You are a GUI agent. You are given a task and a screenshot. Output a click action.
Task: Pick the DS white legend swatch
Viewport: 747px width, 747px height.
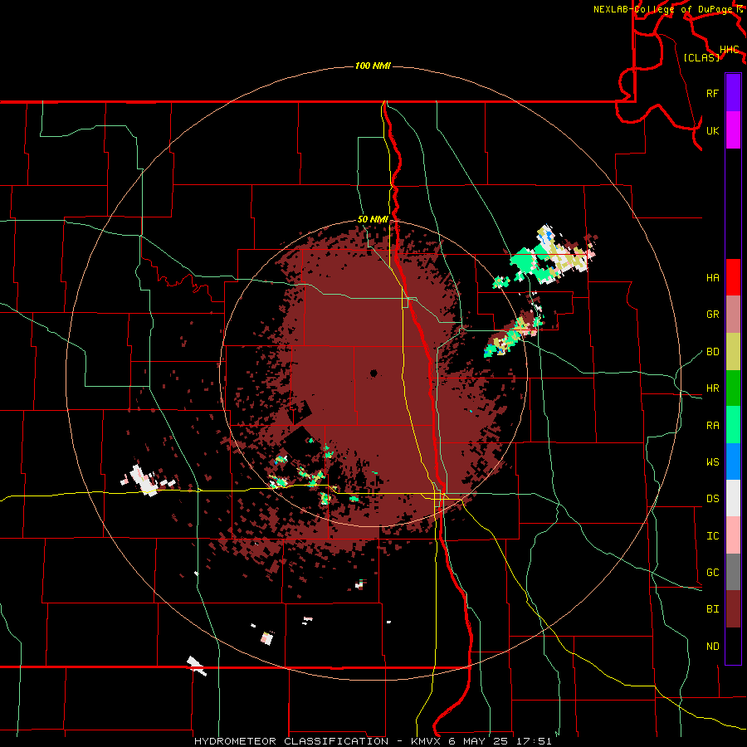point(733,498)
